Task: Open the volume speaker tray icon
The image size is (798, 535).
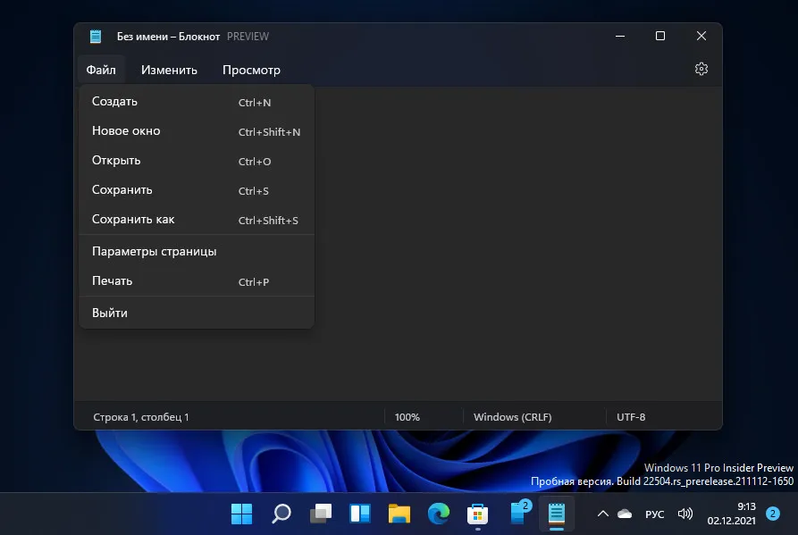Action: (685, 514)
